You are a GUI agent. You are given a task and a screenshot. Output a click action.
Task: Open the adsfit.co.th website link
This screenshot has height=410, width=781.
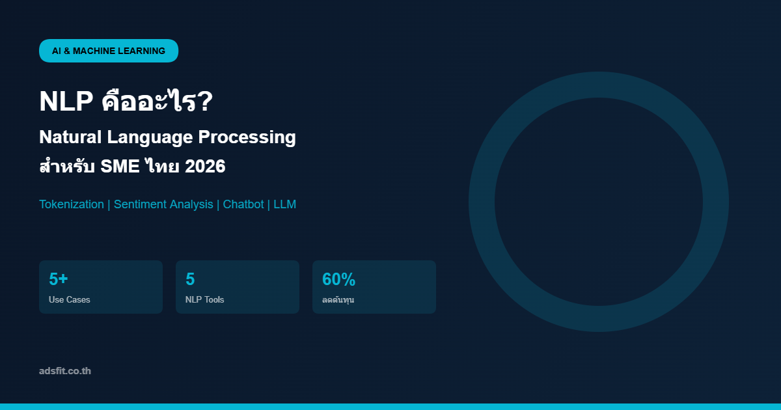click(65, 371)
